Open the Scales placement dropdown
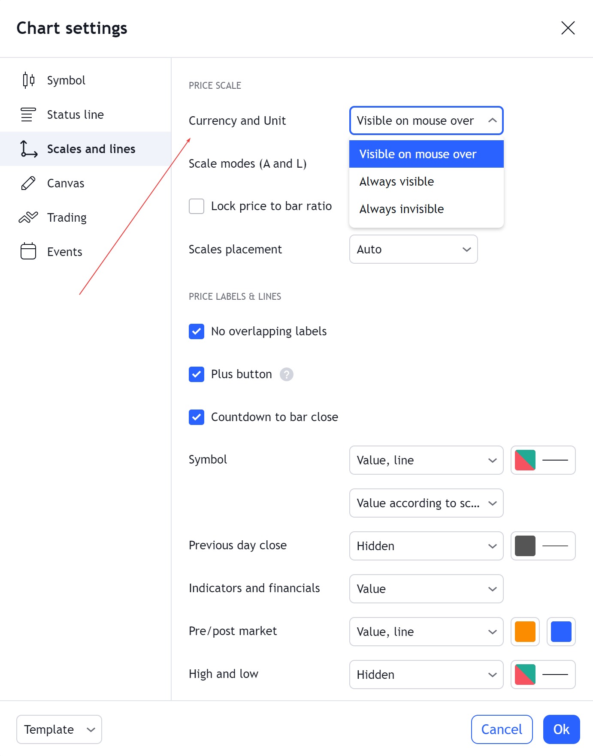Image resolution: width=593 pixels, height=756 pixels. point(413,249)
